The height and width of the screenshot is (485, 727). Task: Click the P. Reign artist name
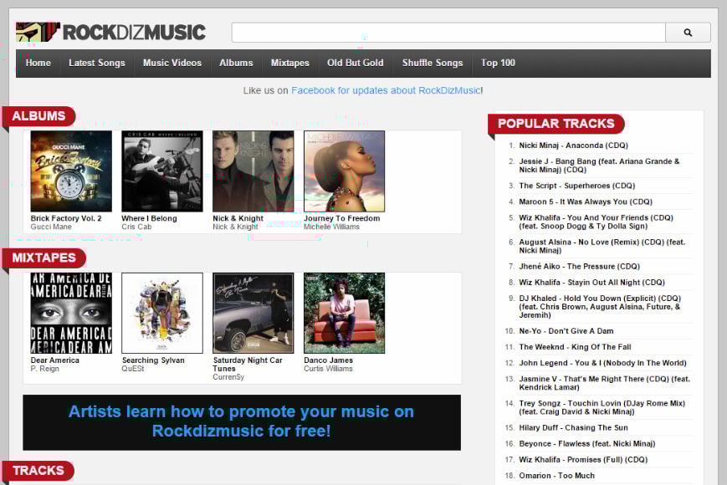pyautogui.click(x=44, y=368)
